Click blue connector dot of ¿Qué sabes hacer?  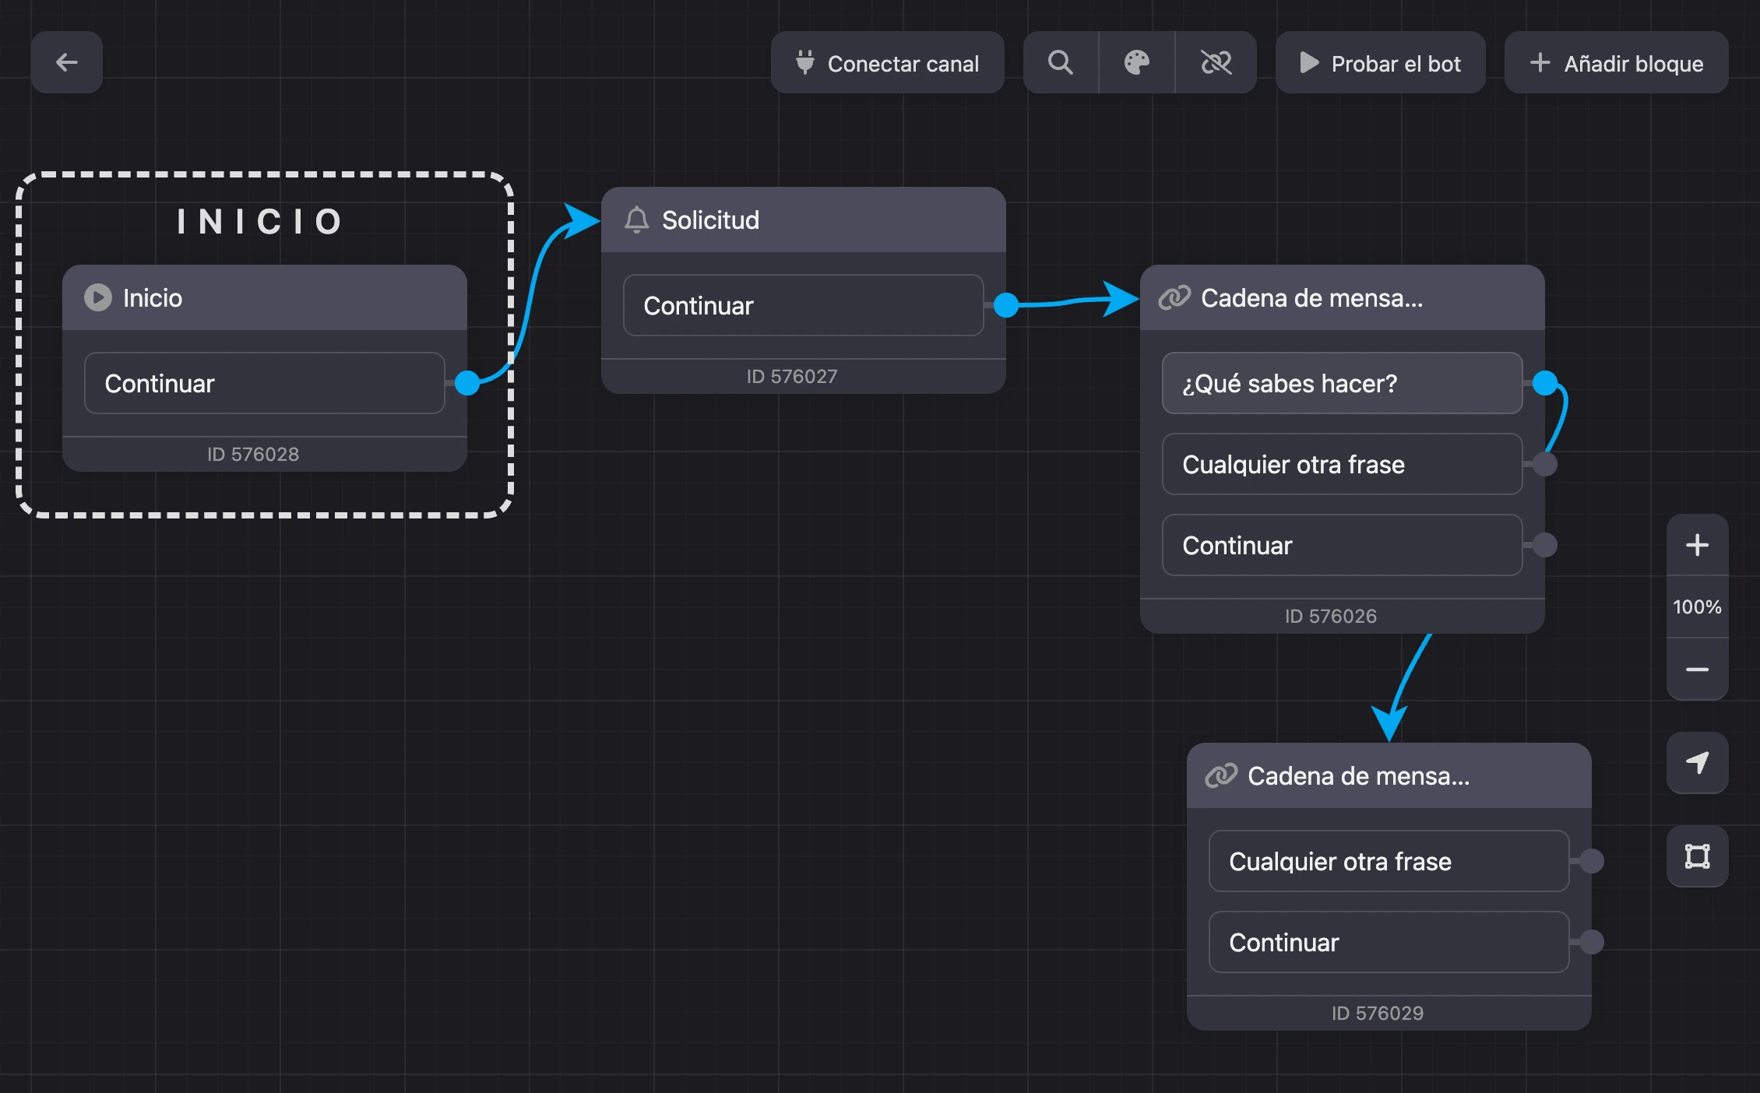pyautogui.click(x=1545, y=383)
